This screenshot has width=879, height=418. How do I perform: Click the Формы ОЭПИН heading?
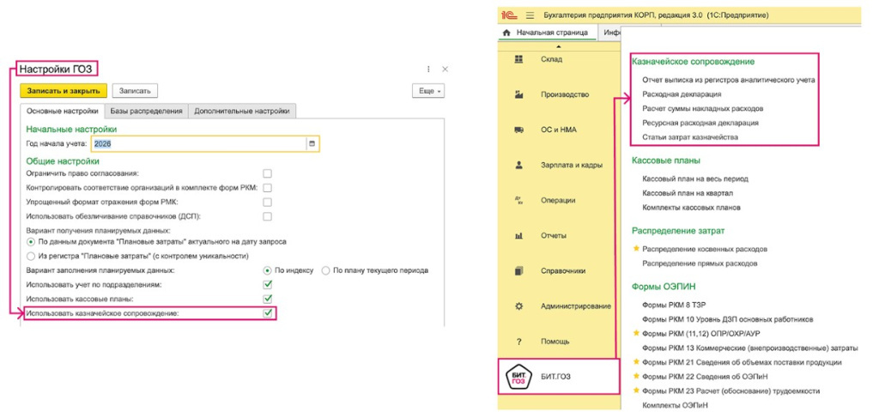pyautogui.click(x=664, y=287)
